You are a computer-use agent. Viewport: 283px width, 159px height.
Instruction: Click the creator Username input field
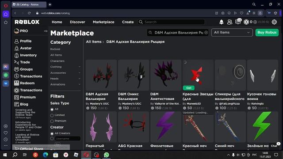(68, 138)
